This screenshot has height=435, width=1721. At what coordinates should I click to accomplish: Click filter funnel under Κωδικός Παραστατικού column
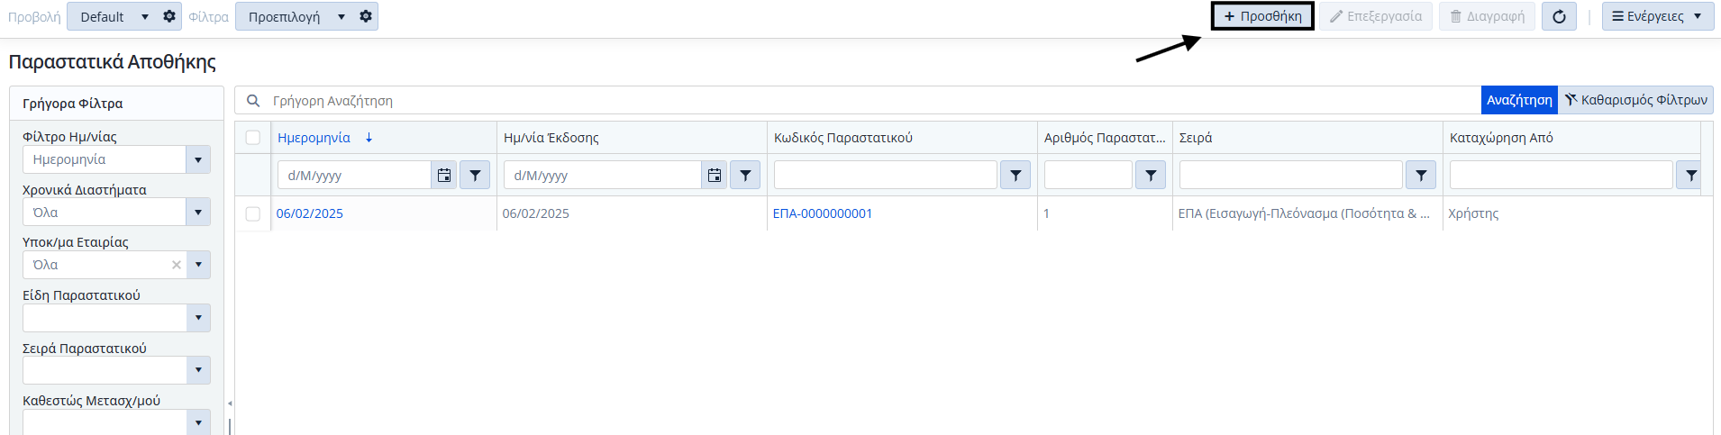1015,176
